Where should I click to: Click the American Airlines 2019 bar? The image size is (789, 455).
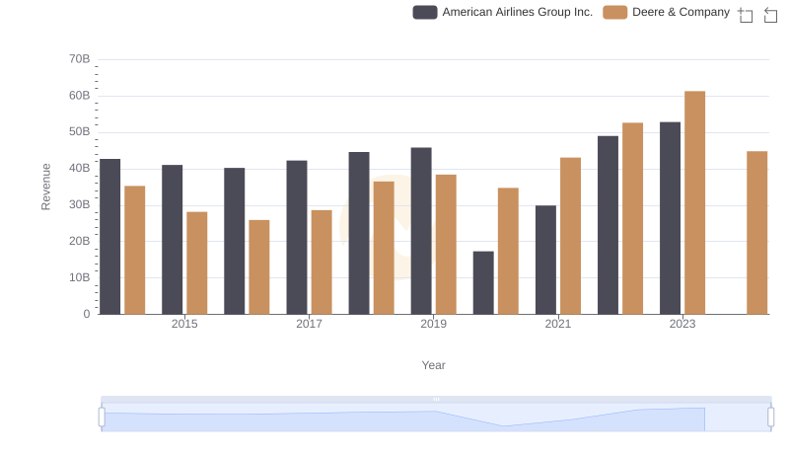tap(421, 231)
